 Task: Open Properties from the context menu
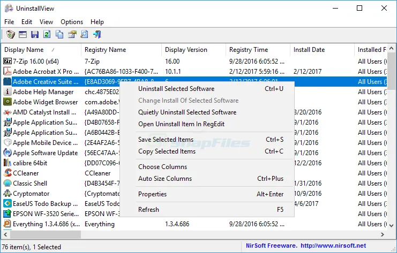[x=207, y=194]
